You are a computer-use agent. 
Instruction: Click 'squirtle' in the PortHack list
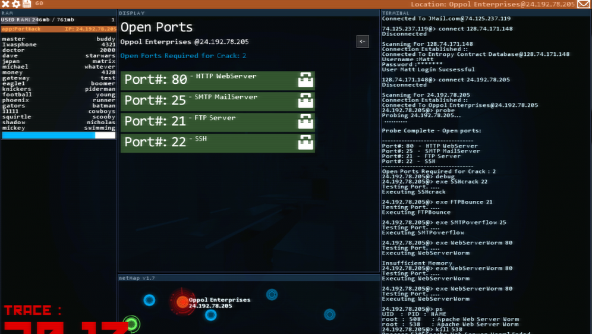17,116
